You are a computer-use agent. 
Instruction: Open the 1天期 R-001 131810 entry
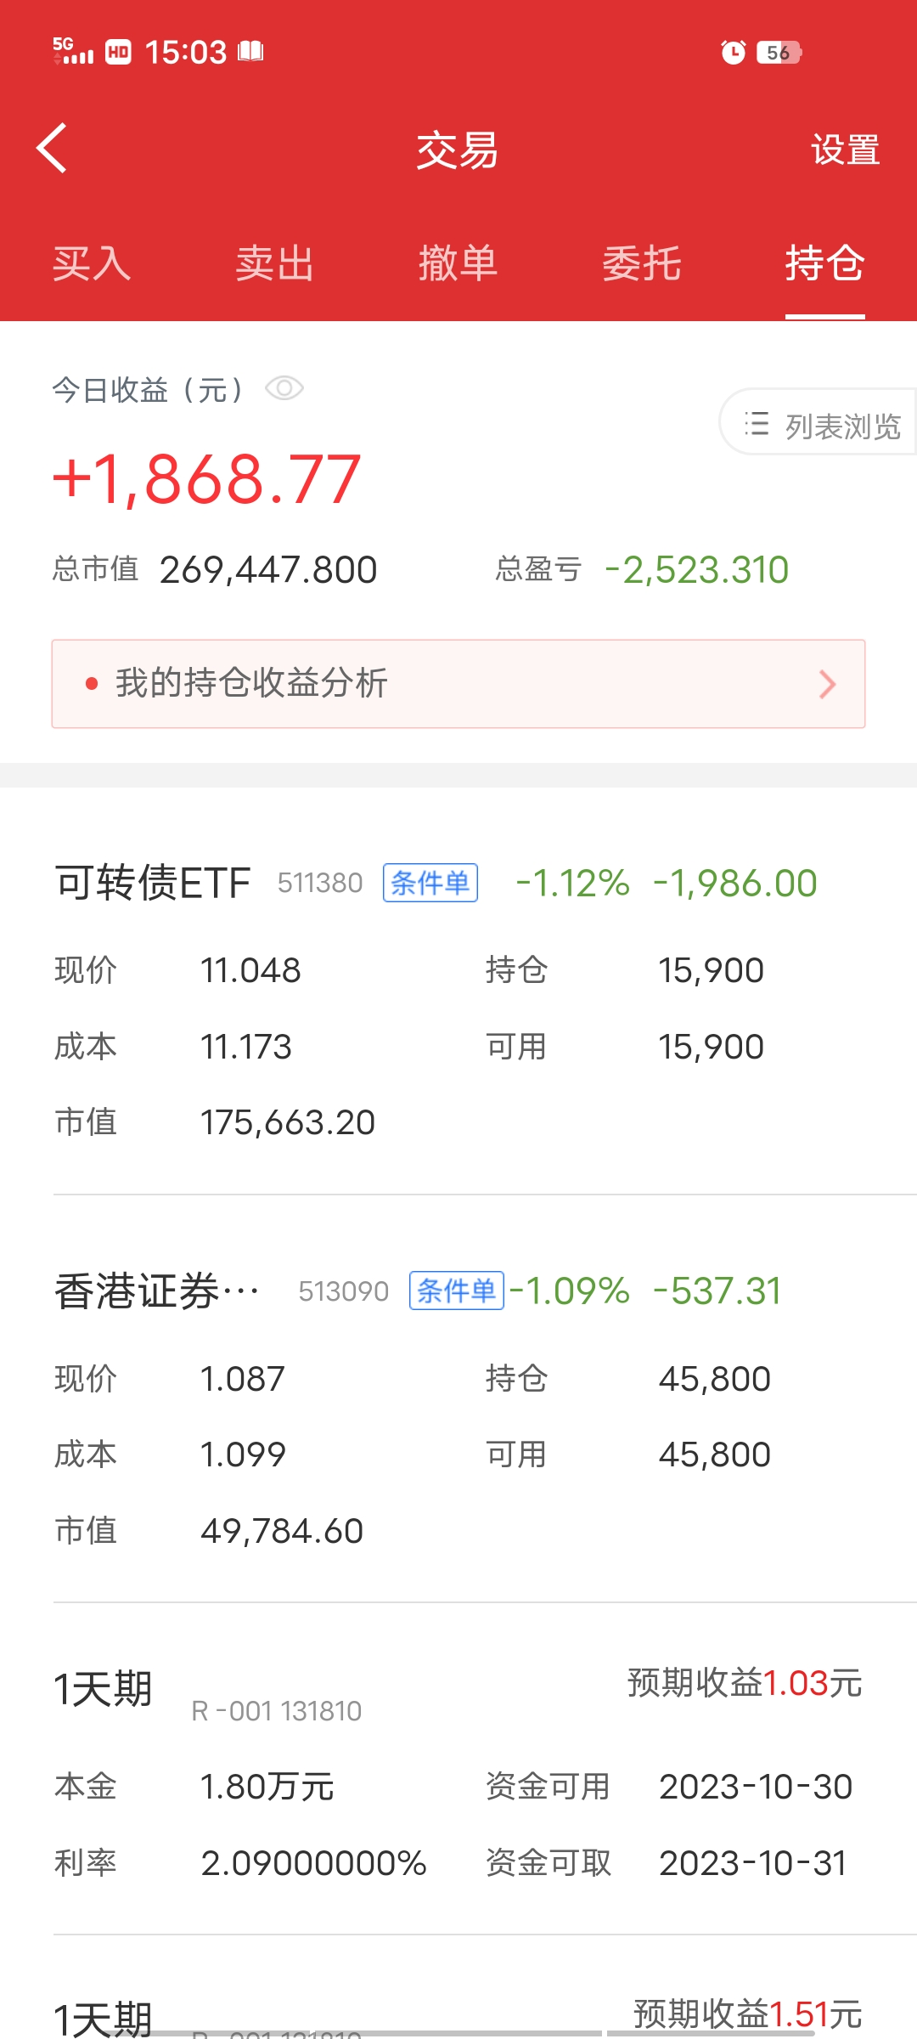pos(104,1689)
